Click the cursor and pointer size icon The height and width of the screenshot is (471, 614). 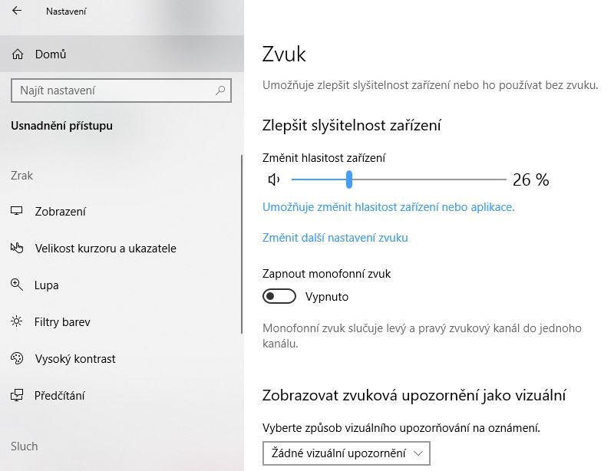[x=17, y=248]
